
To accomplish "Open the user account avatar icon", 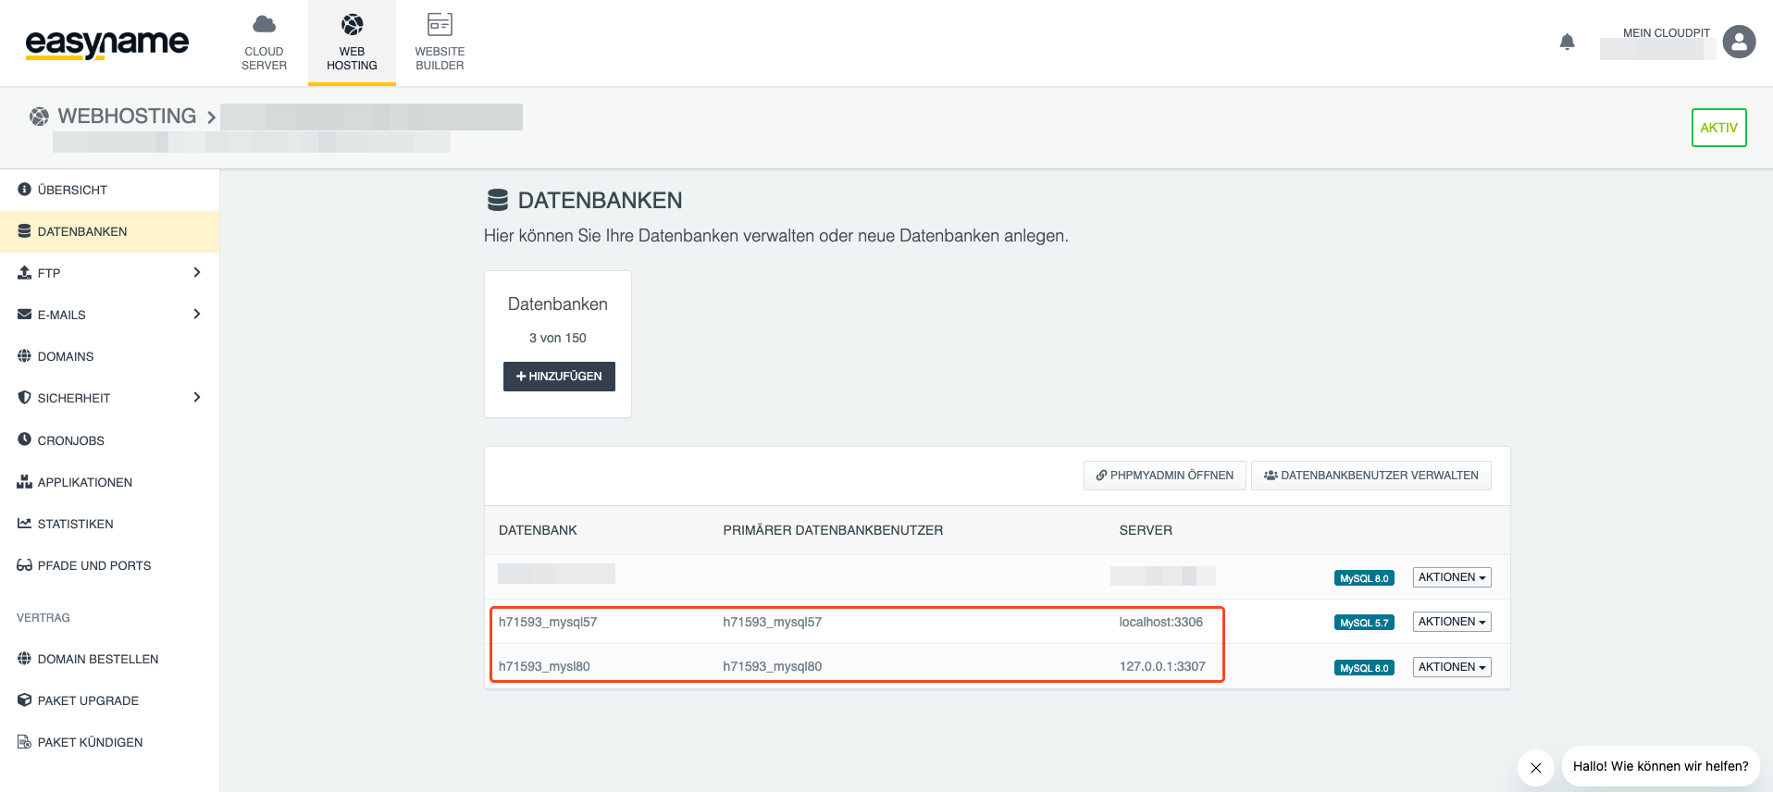I will pos(1739,42).
